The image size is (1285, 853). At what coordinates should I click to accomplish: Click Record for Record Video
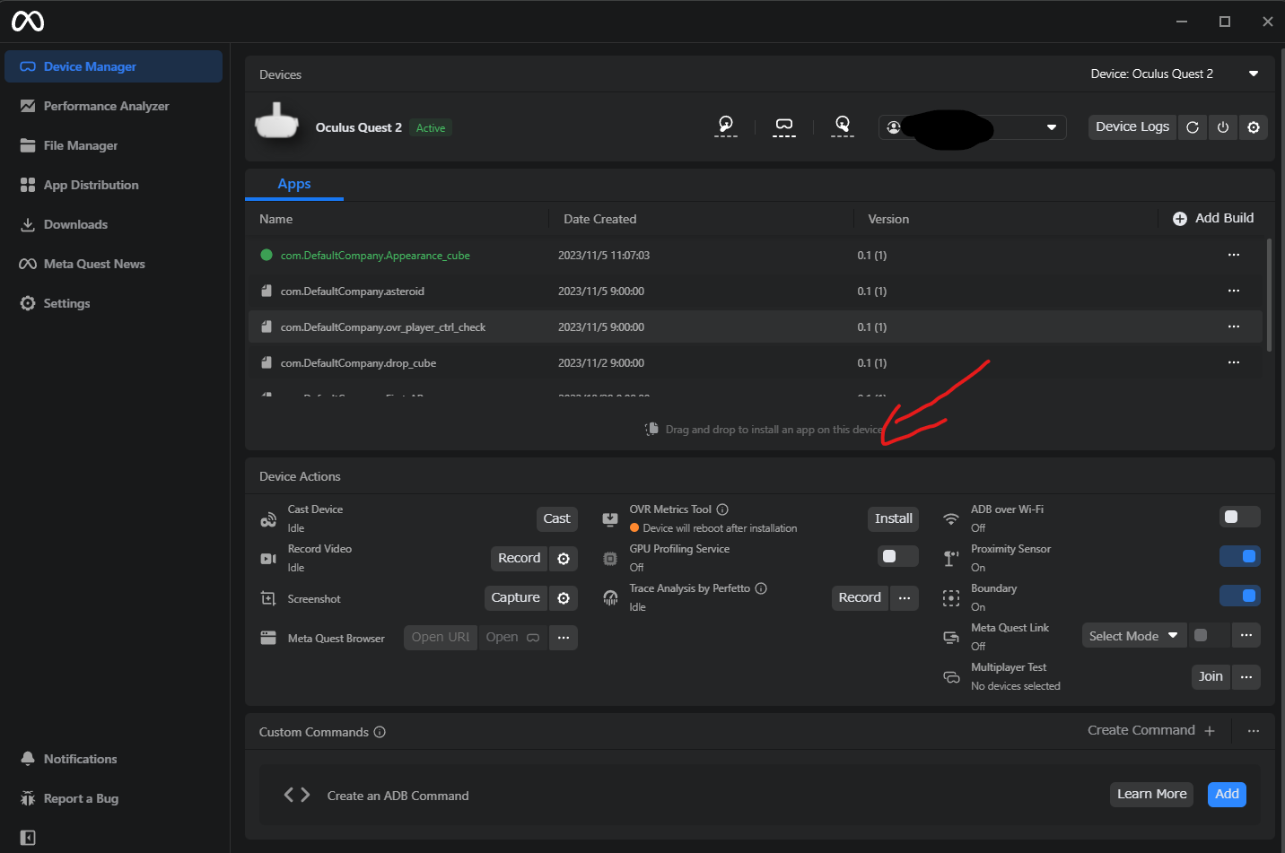[x=519, y=558]
